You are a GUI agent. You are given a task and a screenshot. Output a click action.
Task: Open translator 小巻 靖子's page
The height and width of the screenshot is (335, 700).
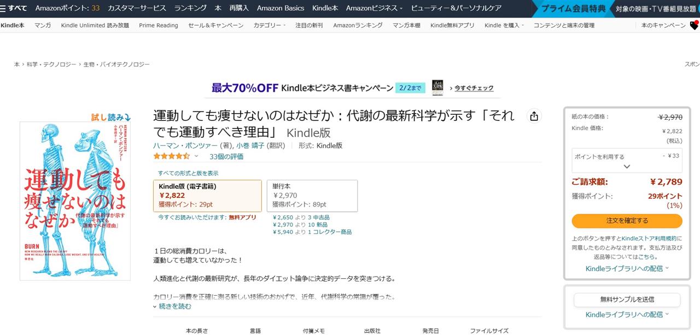pos(250,145)
